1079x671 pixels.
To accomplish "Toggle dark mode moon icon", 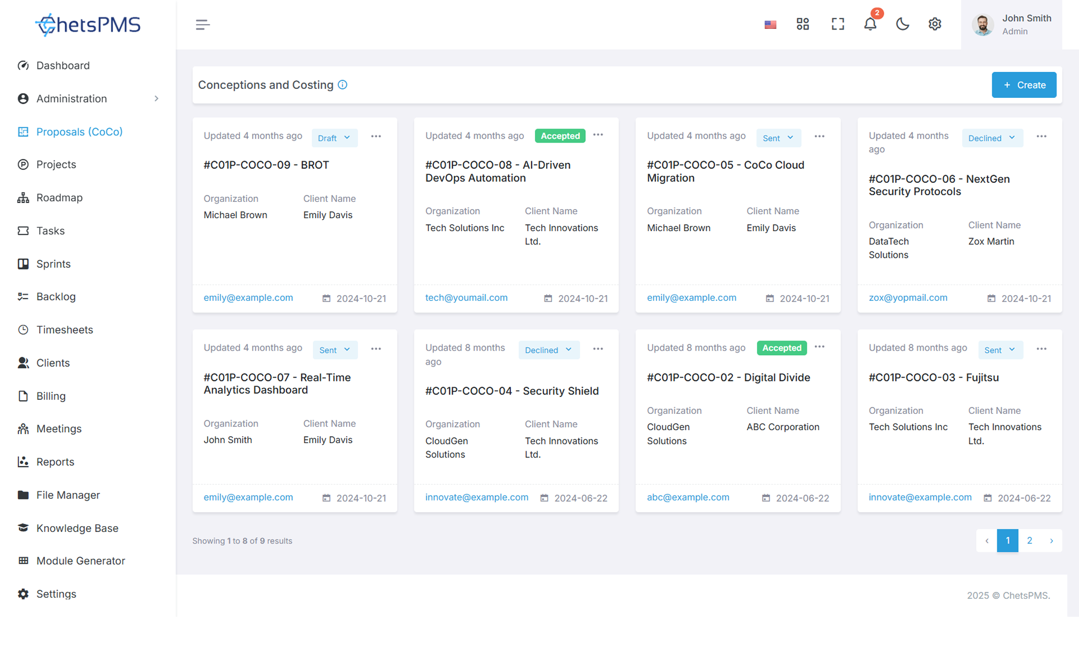I will (902, 24).
